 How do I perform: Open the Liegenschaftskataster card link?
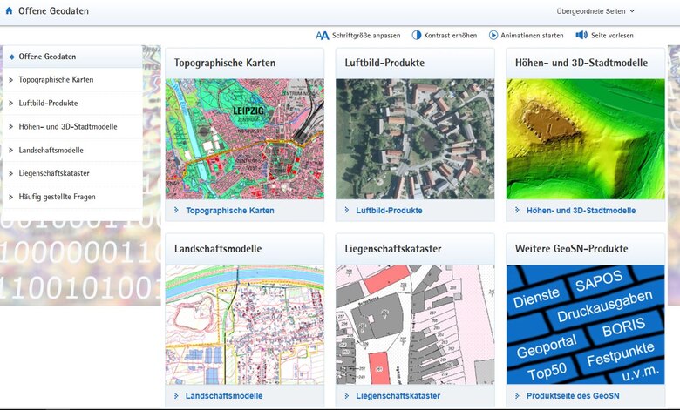[x=397, y=395]
